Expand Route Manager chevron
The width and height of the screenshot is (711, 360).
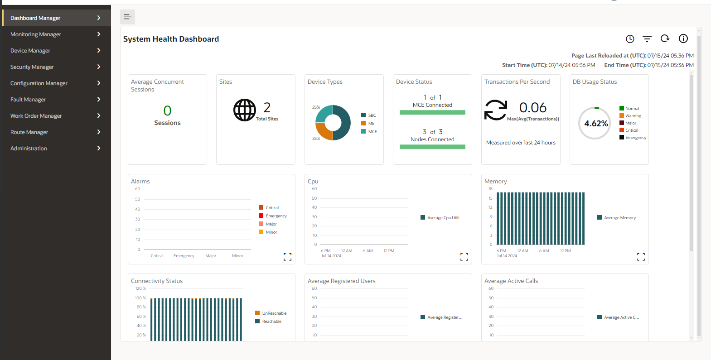(99, 132)
